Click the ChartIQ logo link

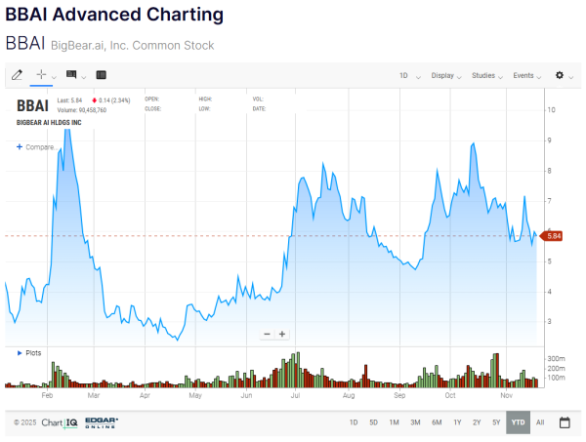pos(60,422)
